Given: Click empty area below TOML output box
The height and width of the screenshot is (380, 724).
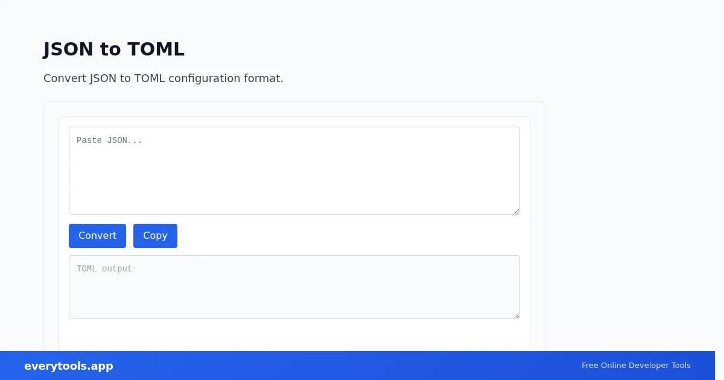Looking at the screenshot, I should point(294,335).
